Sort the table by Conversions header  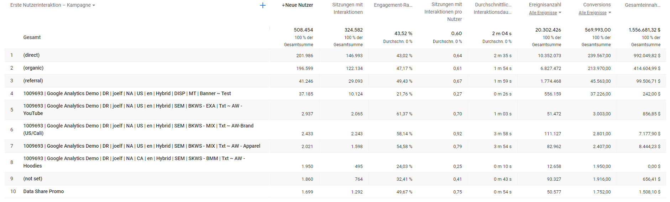coord(597,5)
